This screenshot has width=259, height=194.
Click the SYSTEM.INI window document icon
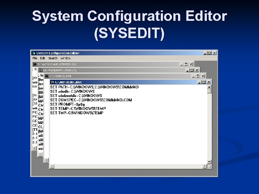pos(35,64)
